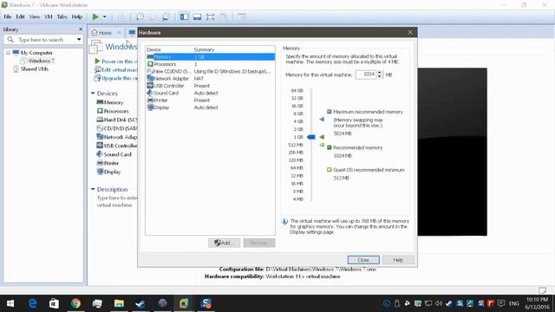Click Upgrade this virtual machine link
Image resolution: width=555 pixels, height=312 pixels.
point(120,78)
